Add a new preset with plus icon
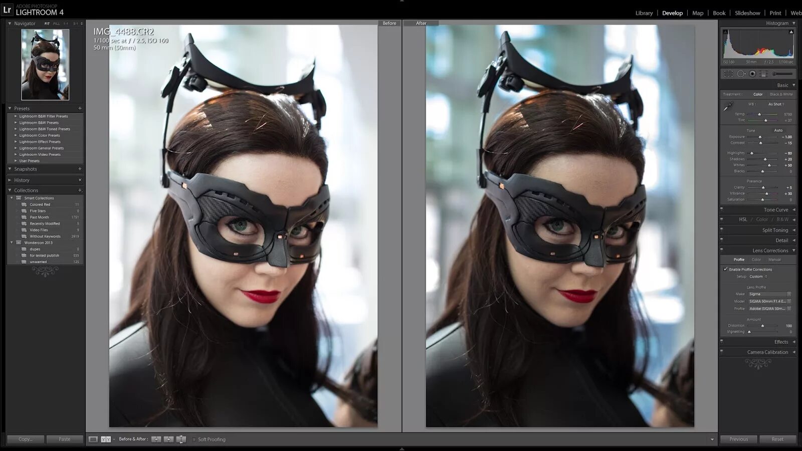This screenshot has width=802, height=451. pos(80,108)
